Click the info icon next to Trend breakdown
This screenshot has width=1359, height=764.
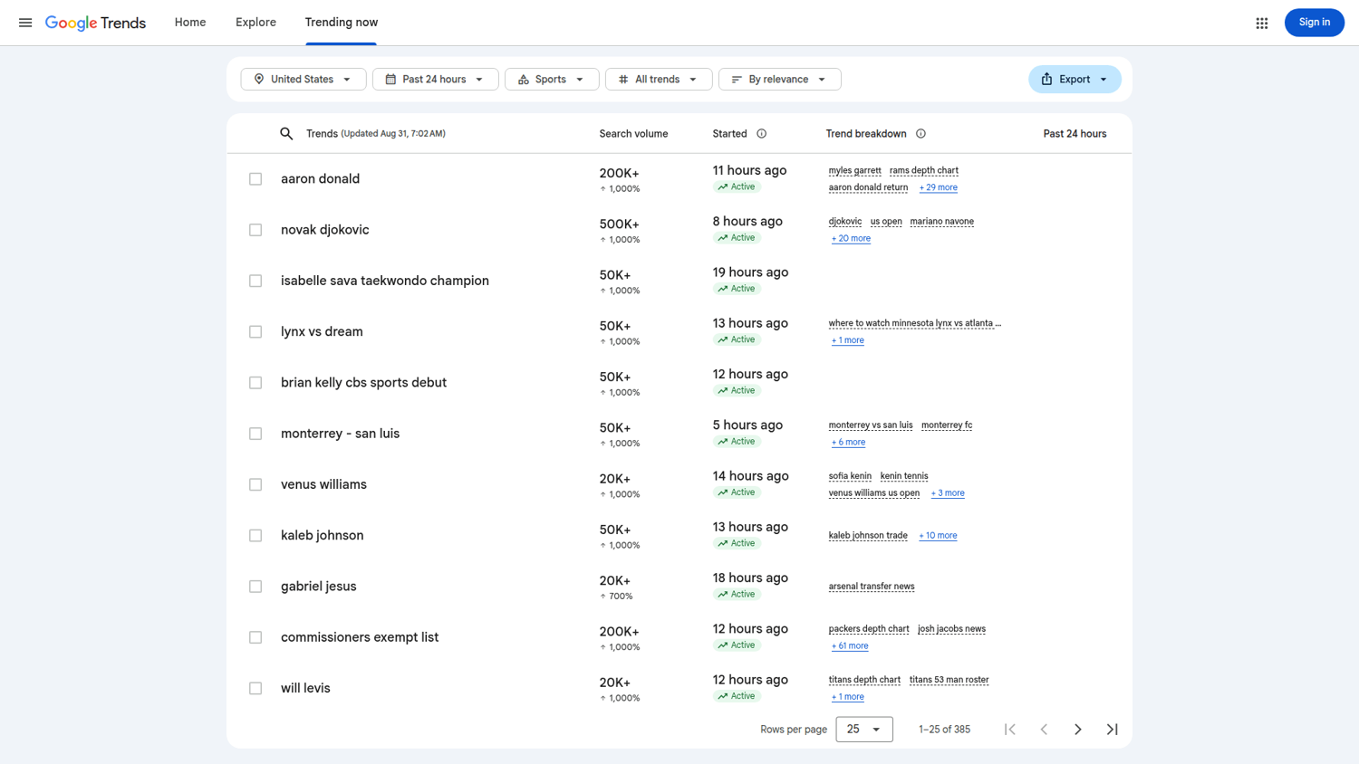[x=920, y=134]
